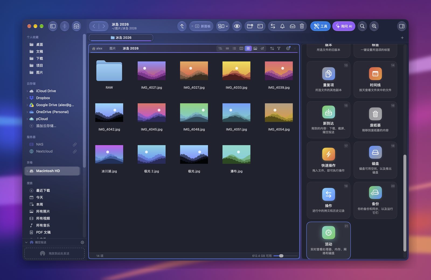
Task: Open the terminal icon in toolbar
Action: 260,26
